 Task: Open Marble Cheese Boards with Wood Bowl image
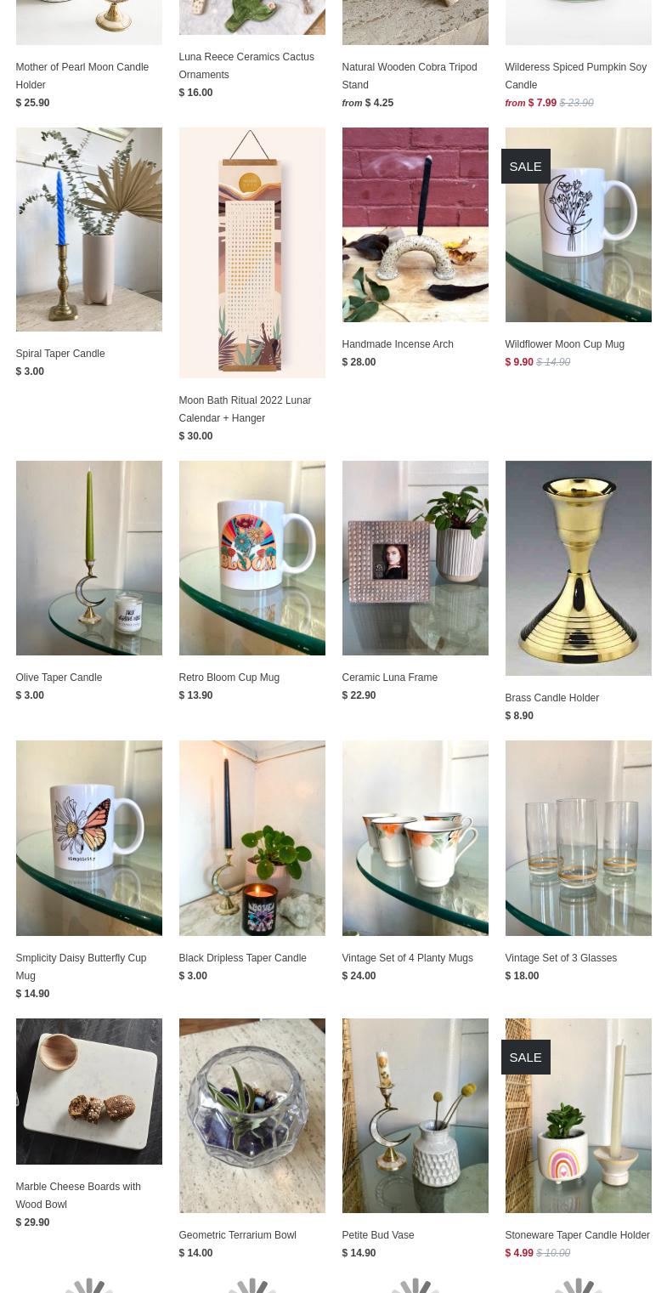pos(88,1092)
